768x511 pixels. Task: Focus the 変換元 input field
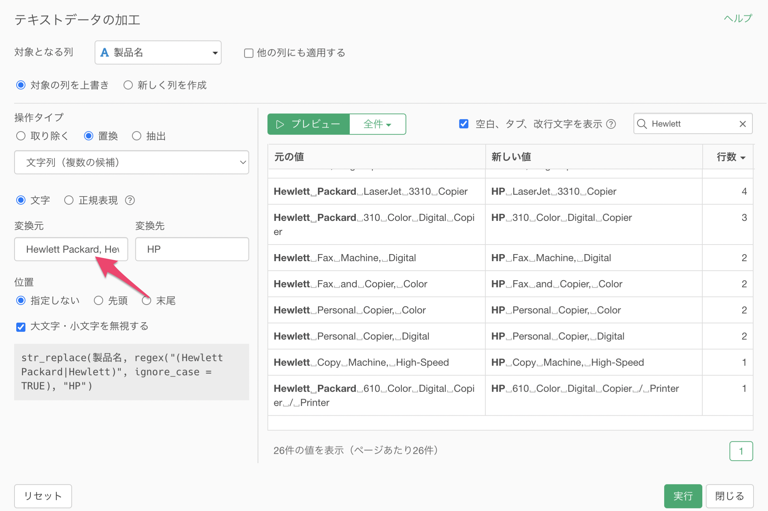point(71,249)
